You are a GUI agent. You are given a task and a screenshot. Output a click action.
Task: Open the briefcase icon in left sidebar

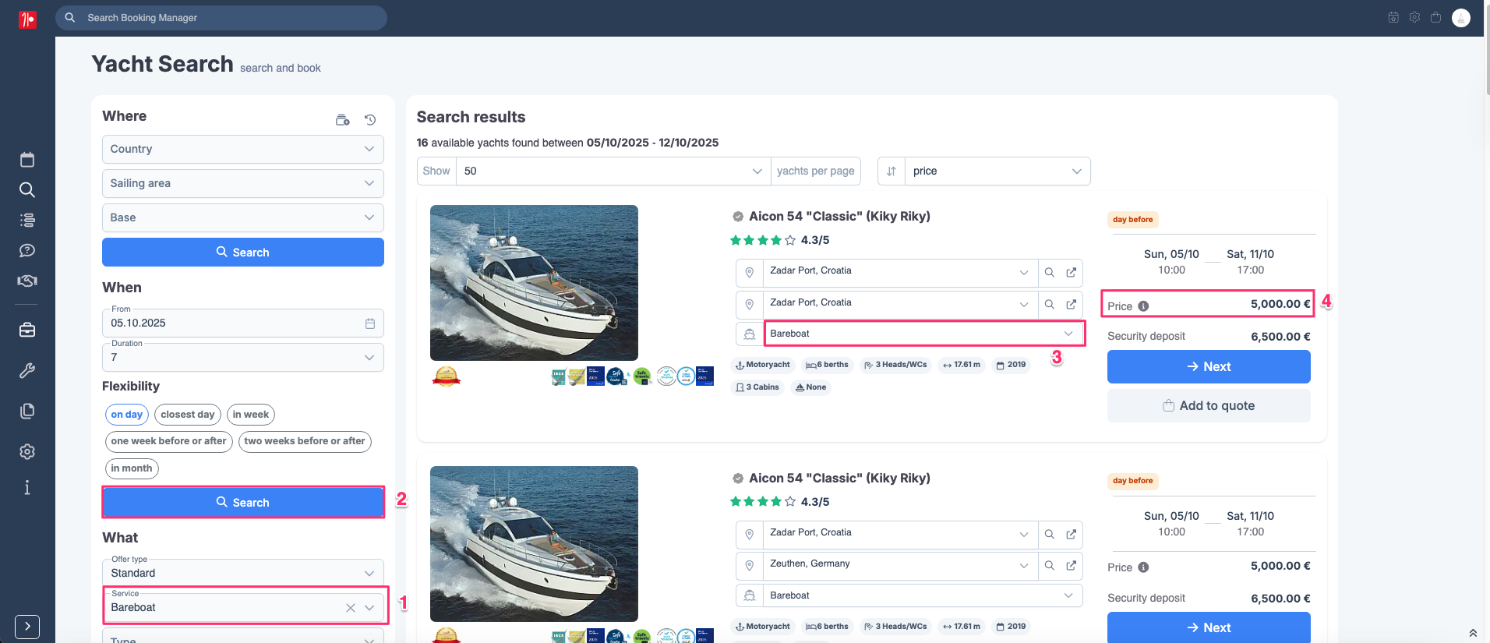pyautogui.click(x=27, y=330)
